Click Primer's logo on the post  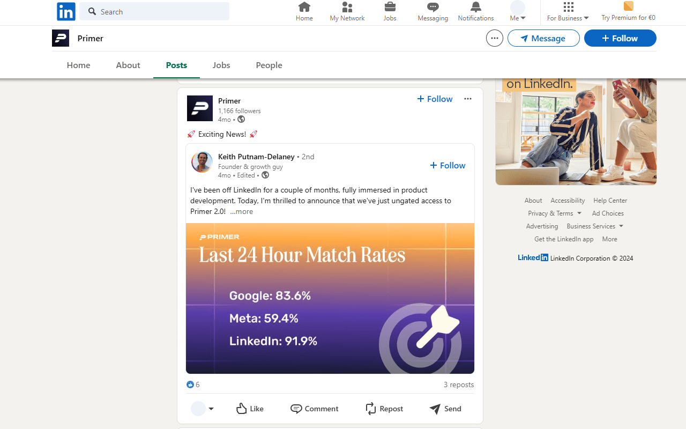200,108
